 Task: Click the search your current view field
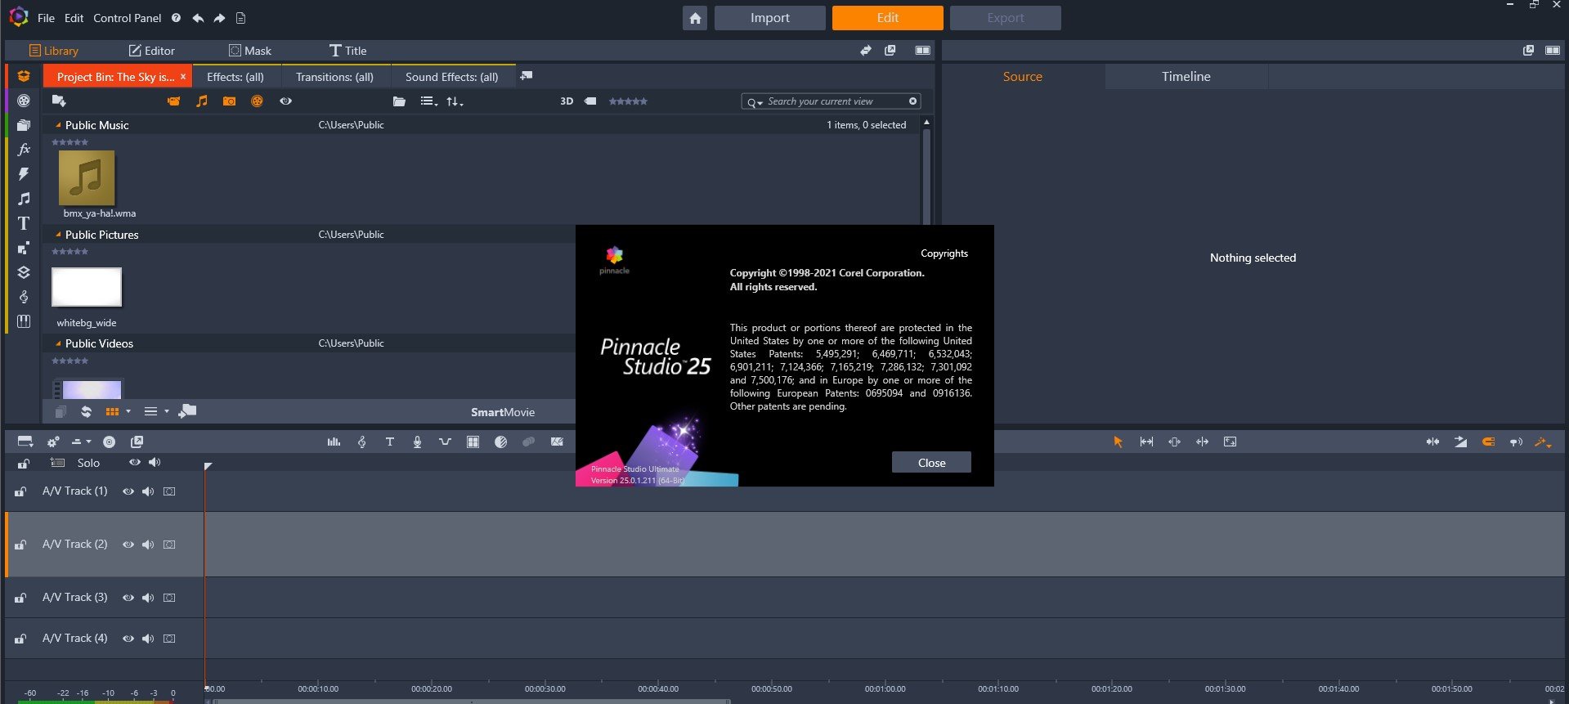(x=831, y=101)
